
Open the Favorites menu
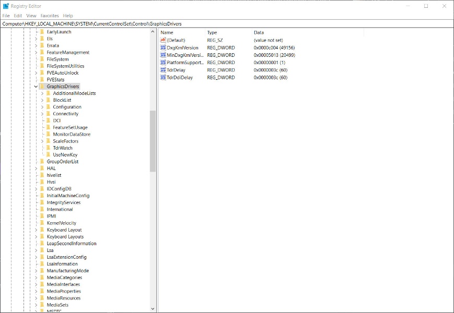[x=50, y=16]
